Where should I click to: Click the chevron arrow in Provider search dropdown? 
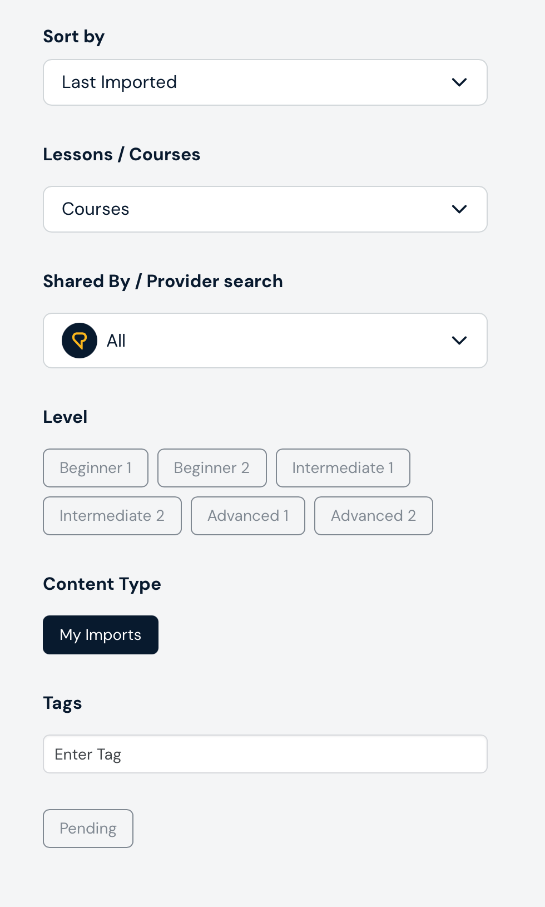coord(459,341)
